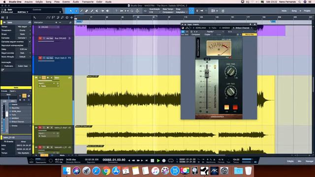Mute the Bus DRUMS track
The image size is (315, 177).
(40, 38)
